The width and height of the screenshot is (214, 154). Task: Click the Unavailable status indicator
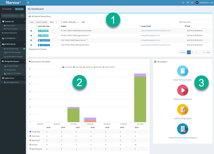7,9
